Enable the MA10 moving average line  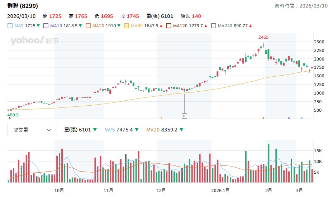pos(46,26)
